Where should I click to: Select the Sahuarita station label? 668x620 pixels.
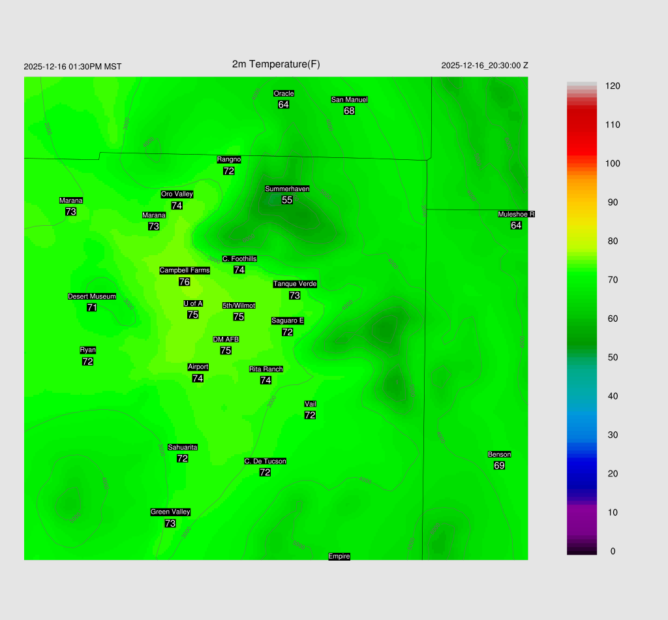(x=183, y=447)
